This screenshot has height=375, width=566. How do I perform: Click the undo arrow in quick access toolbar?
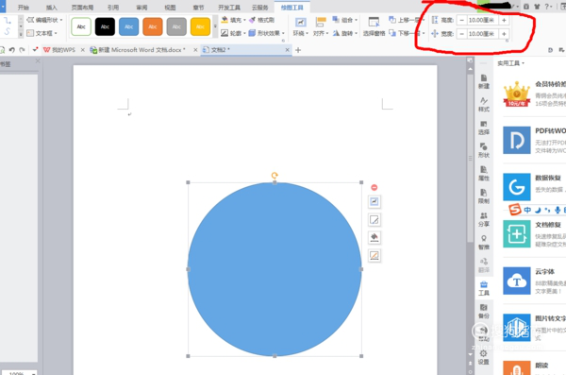point(12,50)
